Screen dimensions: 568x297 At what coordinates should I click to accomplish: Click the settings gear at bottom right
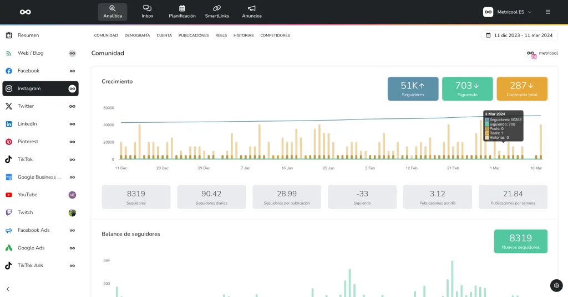556,285
